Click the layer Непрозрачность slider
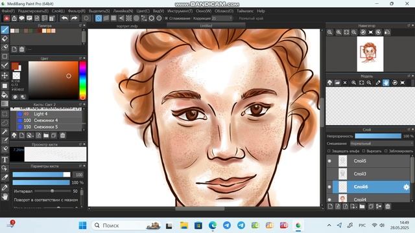415x233 pixels. [x=378, y=136]
